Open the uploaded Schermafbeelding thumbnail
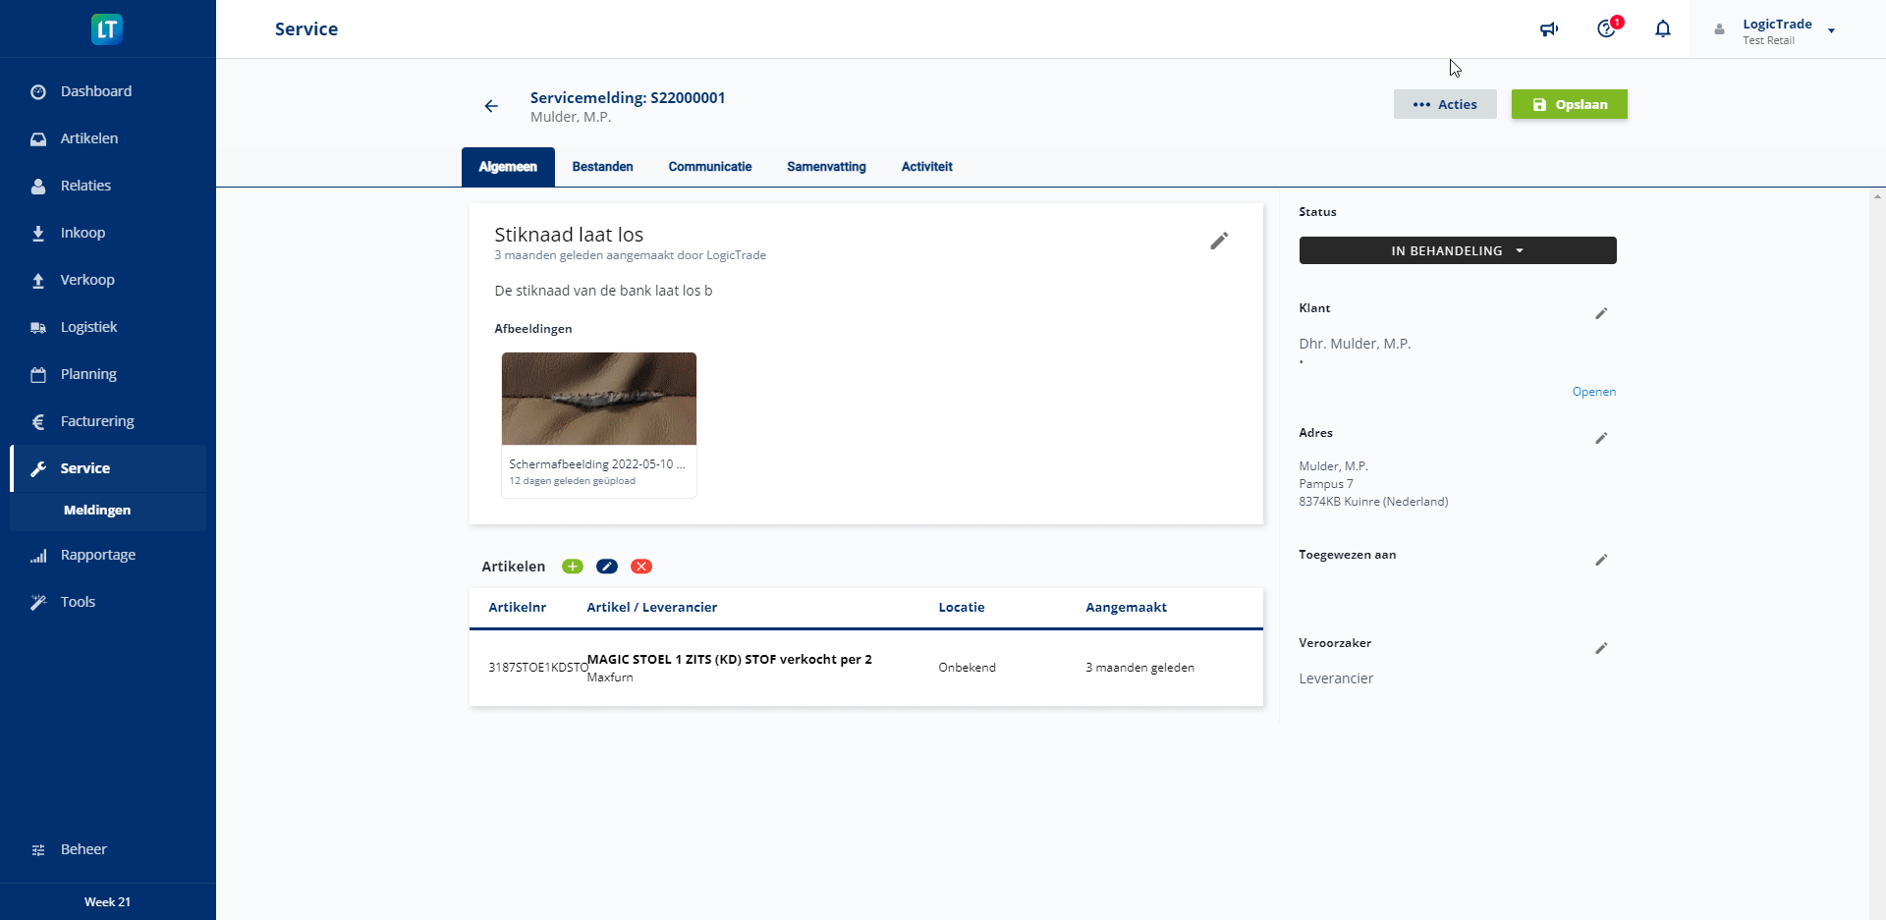 [599, 400]
